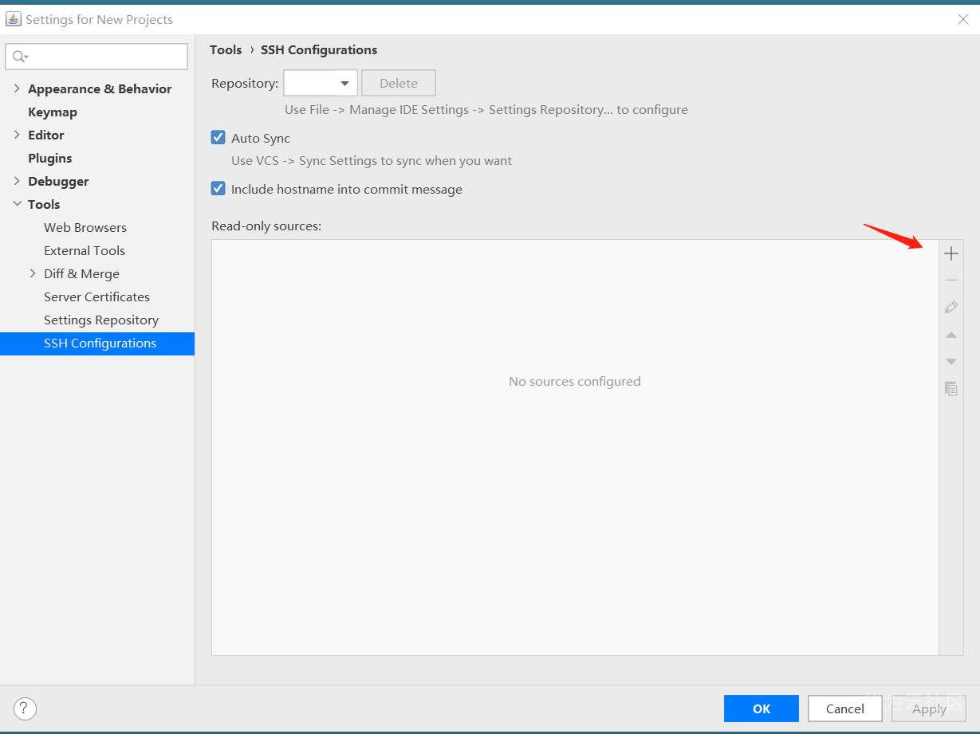Click the Cancel button

point(844,708)
